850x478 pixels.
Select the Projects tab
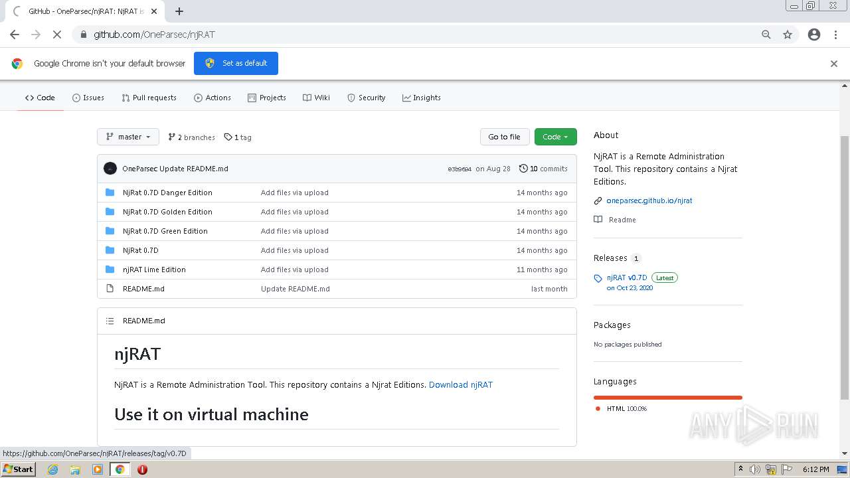(x=267, y=98)
